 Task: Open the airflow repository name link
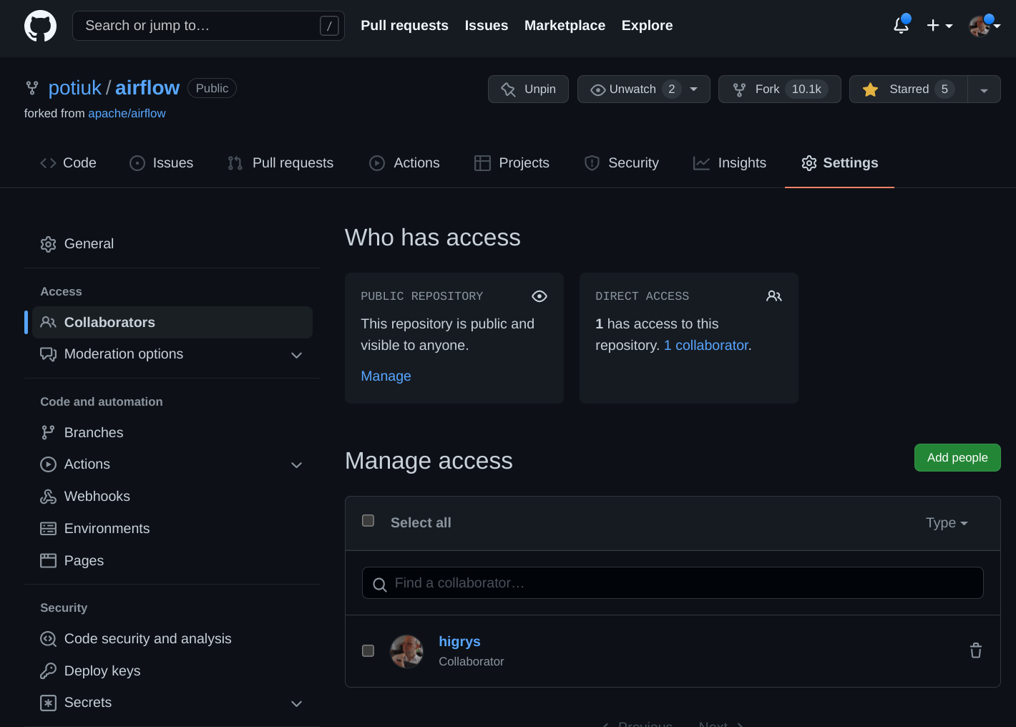click(x=147, y=88)
